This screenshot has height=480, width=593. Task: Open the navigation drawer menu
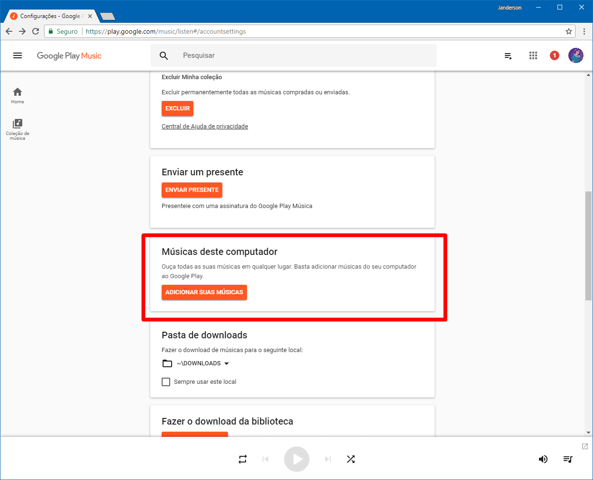[x=18, y=55]
